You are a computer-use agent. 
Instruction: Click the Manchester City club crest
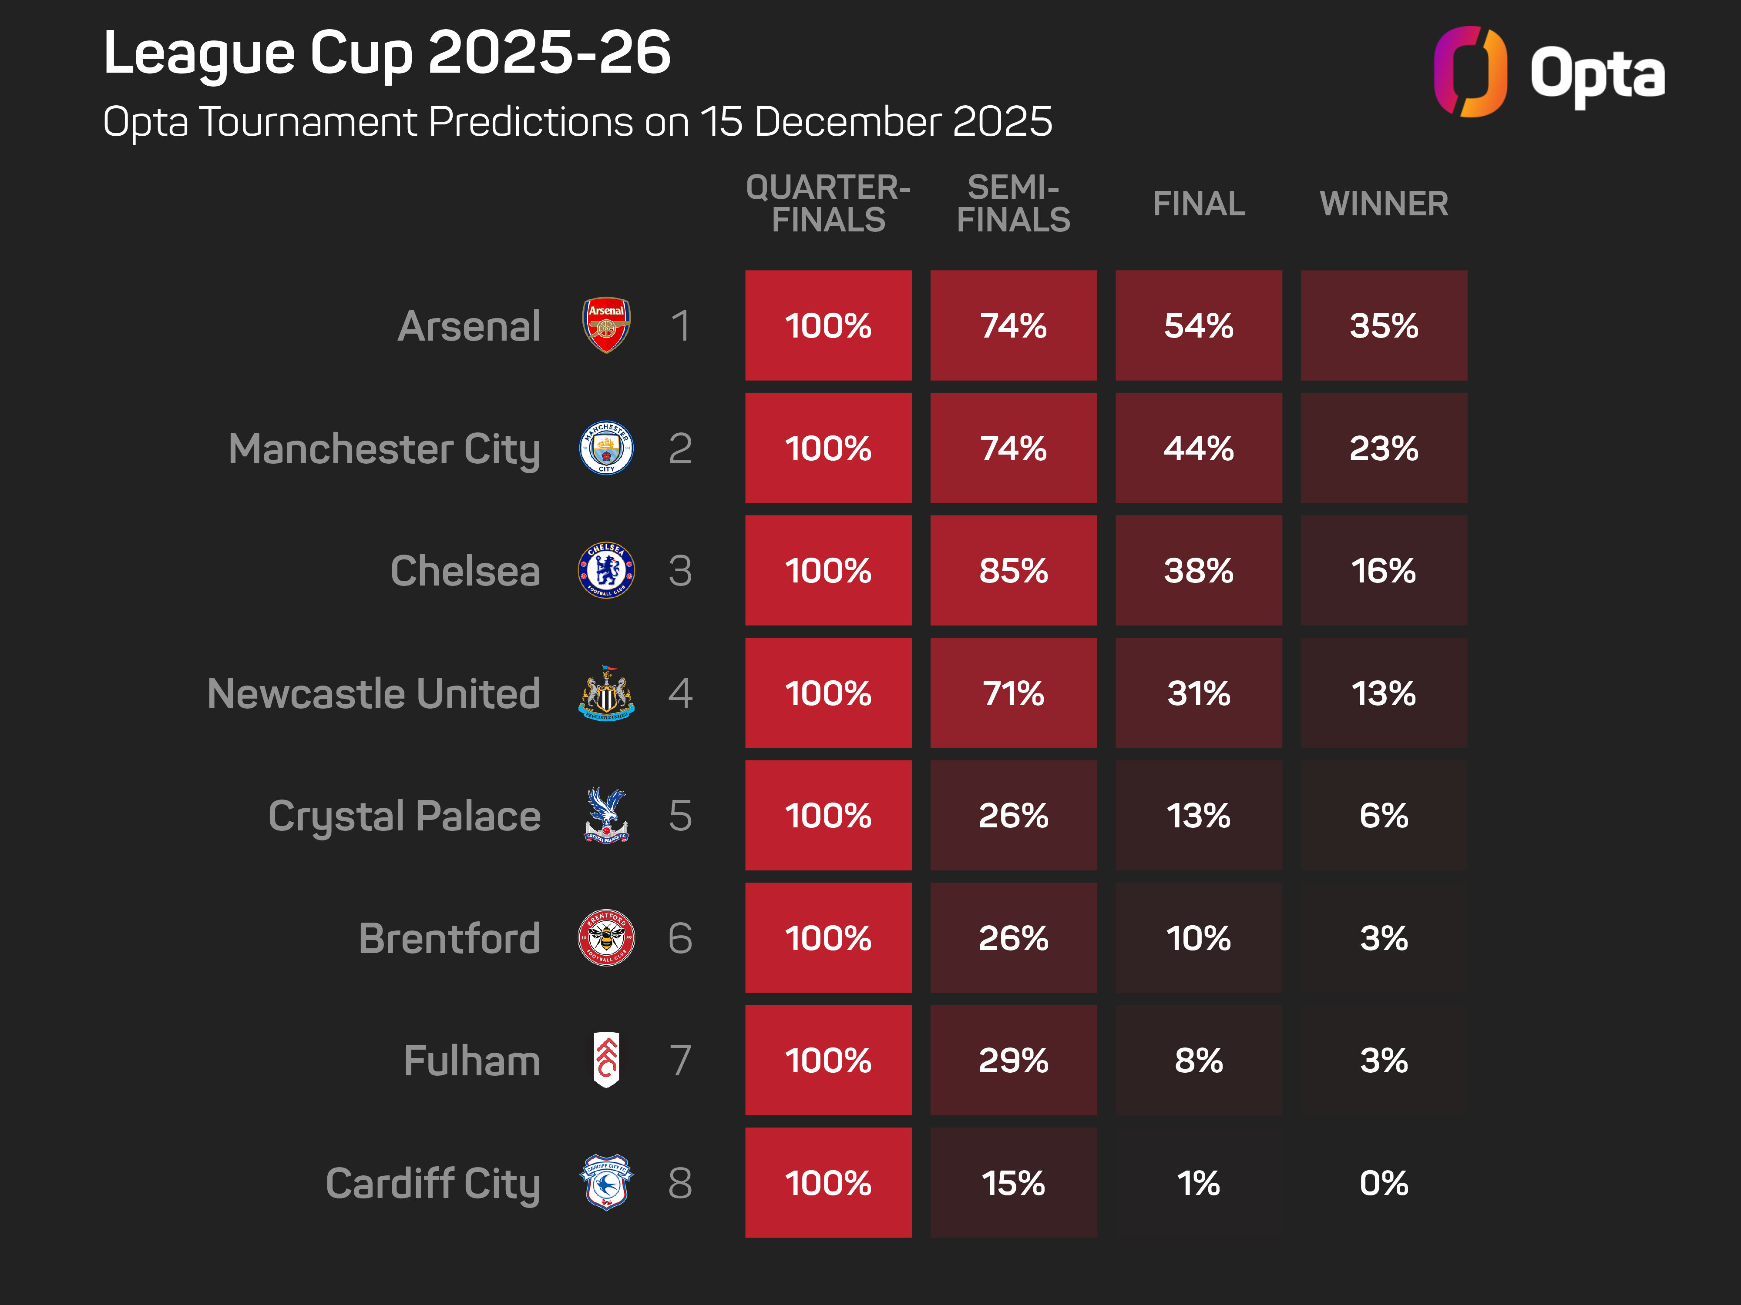606,448
